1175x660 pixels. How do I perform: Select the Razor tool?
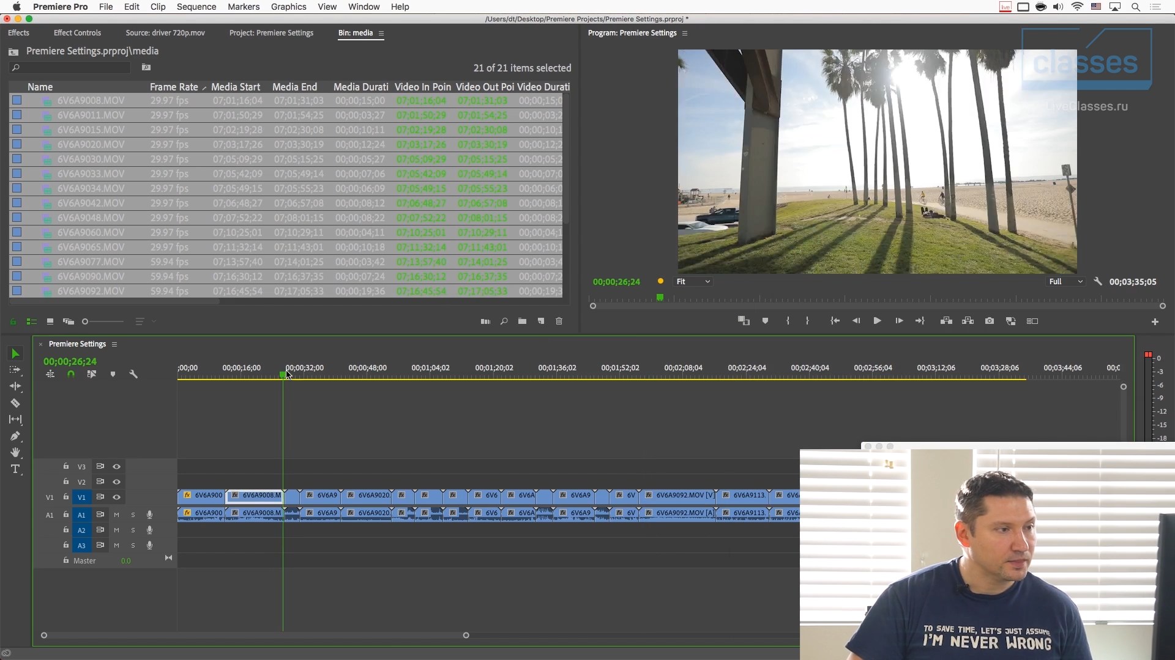pos(15,403)
